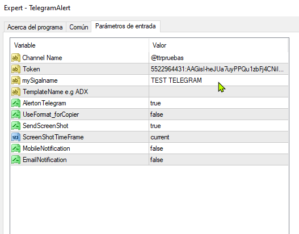The width and height of the screenshot is (299, 234).
Task: Select the UseFormat_forCopier variable label
Action: [50, 114]
